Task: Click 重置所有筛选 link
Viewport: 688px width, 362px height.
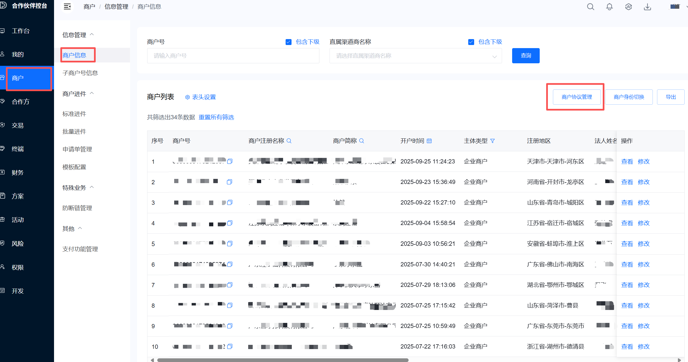Action: pos(216,117)
